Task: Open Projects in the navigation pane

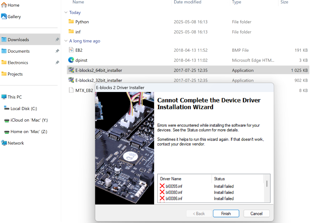Action: pyautogui.click(x=15, y=74)
